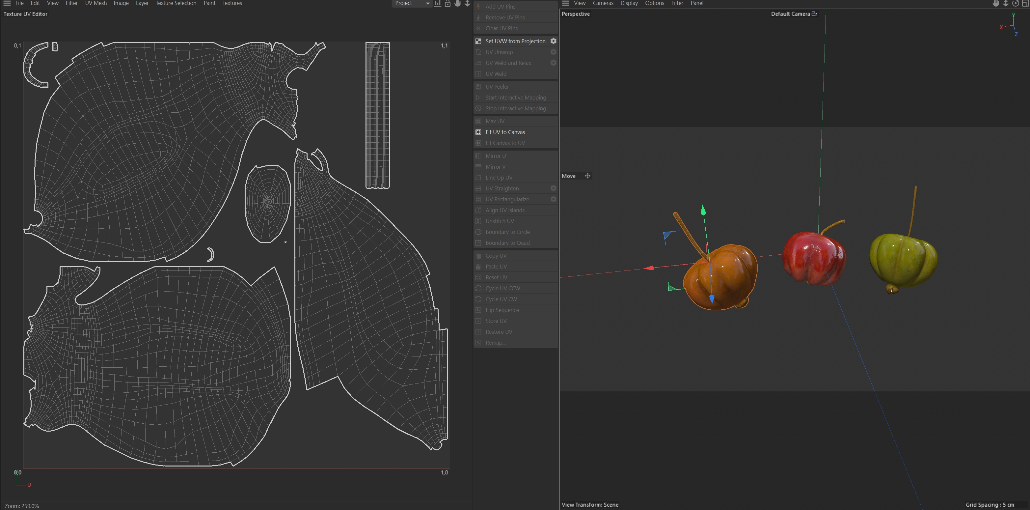Click Fit UV to Canvas

tap(504, 132)
